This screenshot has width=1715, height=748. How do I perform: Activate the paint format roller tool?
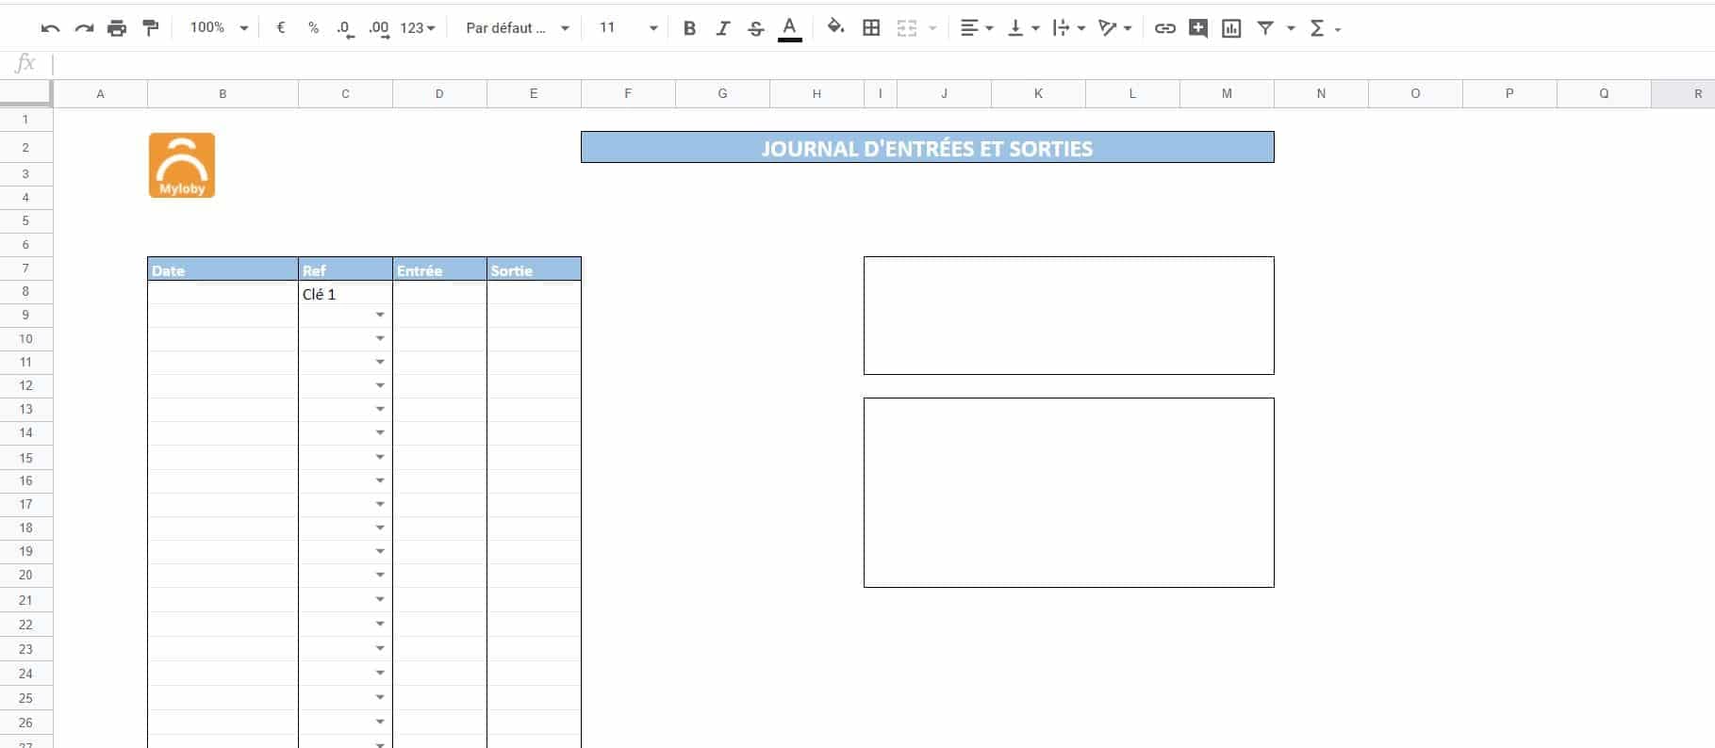click(151, 28)
